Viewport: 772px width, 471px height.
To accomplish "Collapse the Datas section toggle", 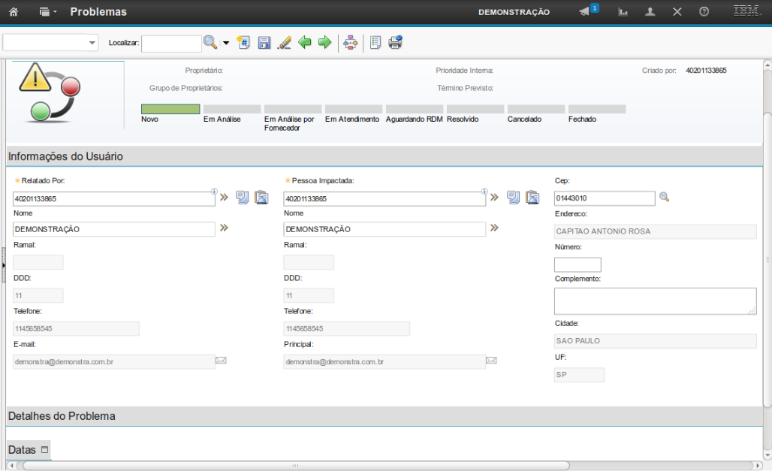I will tap(44, 450).
